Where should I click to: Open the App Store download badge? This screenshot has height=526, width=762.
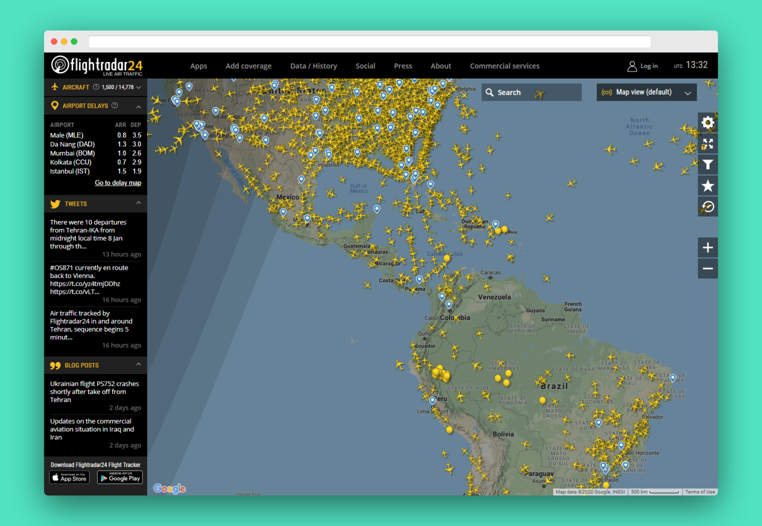[x=69, y=477]
